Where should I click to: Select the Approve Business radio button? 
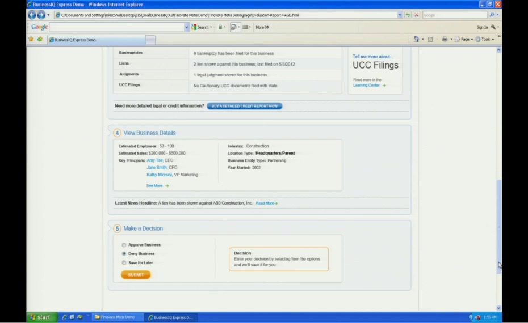tap(124, 245)
